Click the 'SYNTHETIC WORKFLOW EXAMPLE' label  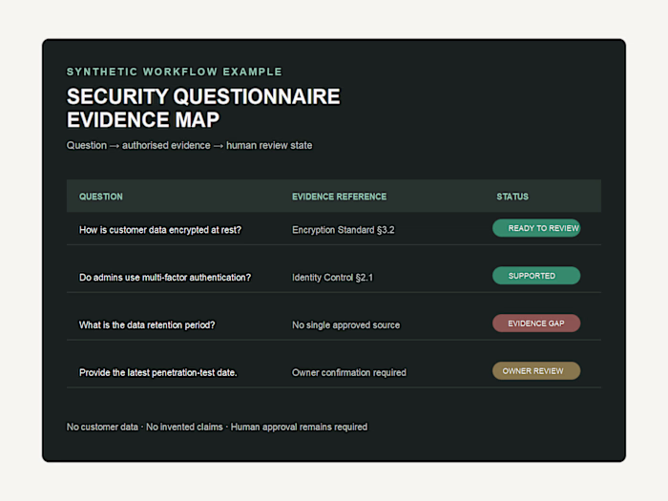click(175, 72)
